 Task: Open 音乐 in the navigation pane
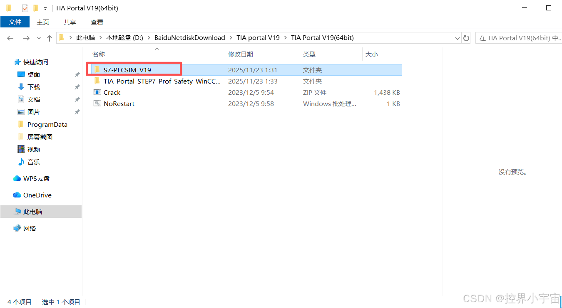(34, 162)
